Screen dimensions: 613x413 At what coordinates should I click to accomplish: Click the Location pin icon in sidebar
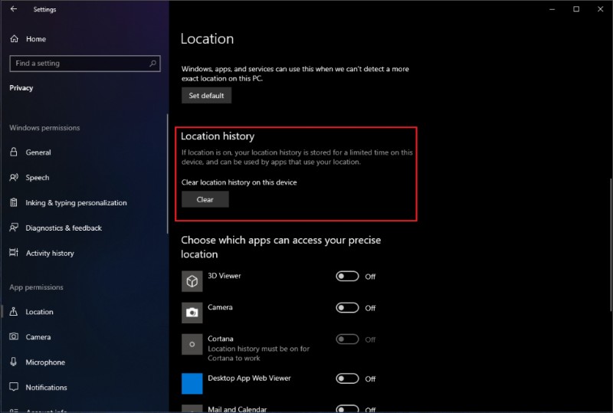[x=13, y=312]
